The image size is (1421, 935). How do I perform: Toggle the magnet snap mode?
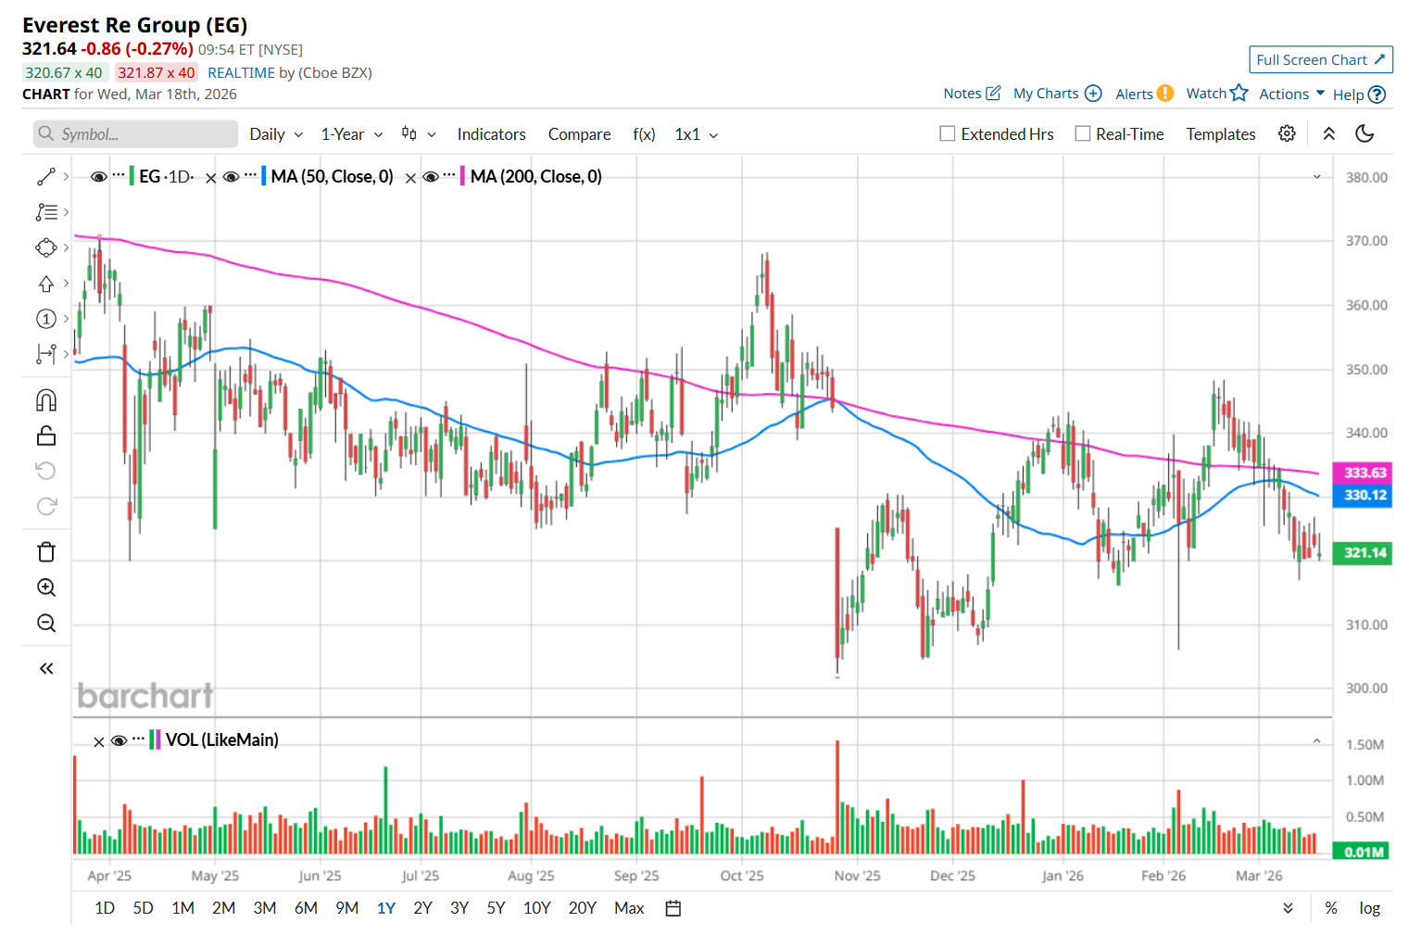tap(46, 399)
